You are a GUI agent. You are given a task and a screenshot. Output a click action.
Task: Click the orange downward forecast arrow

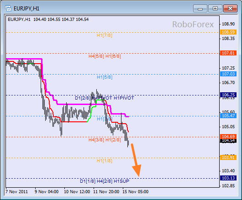click(136, 160)
